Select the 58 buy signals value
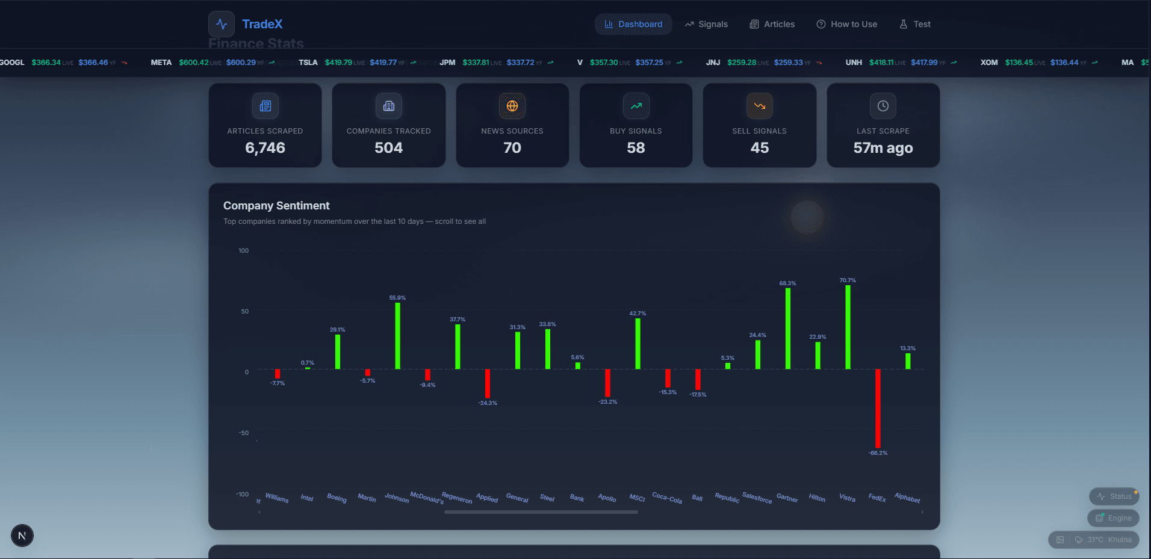 636,148
